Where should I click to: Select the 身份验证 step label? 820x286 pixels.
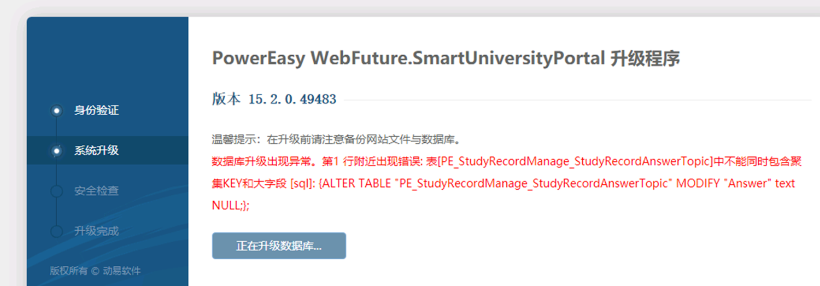point(96,110)
